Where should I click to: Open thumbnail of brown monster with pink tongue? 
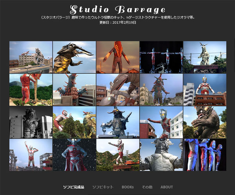pos(205,122)
